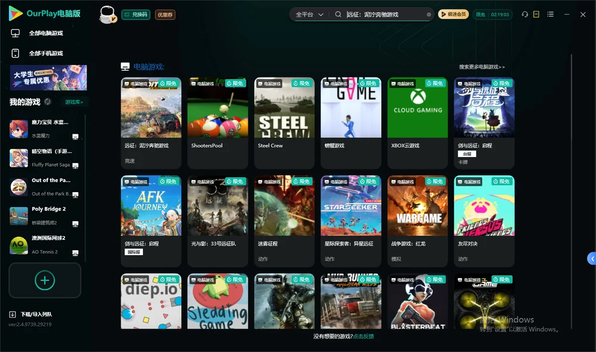
Task: Click PC platform icon on Fluffy Planet Saga row
Action: 75,165
